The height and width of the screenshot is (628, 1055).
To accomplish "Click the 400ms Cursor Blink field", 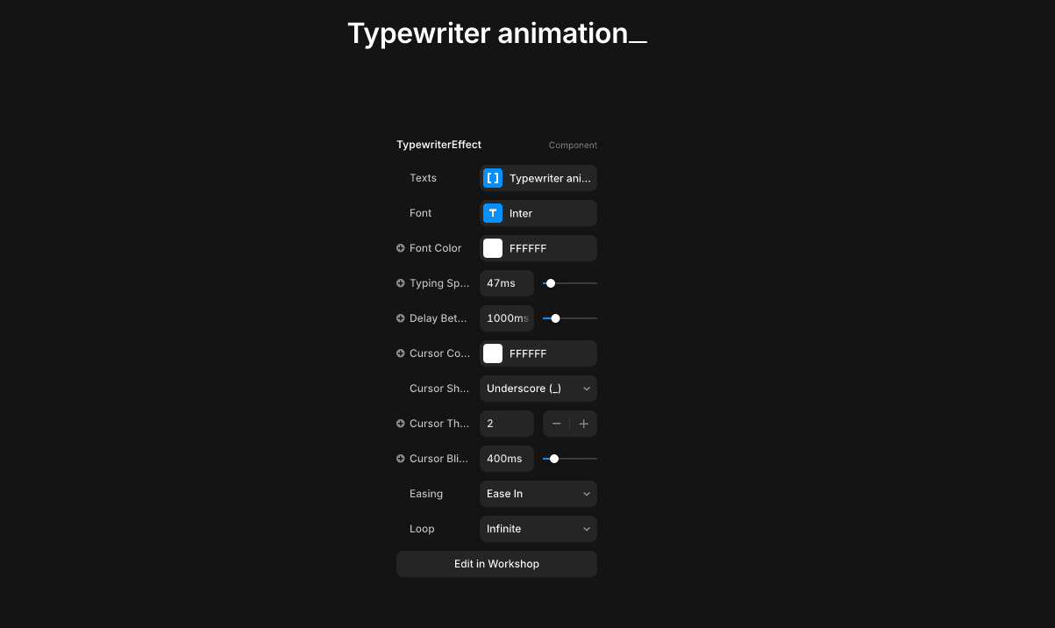I will point(507,459).
